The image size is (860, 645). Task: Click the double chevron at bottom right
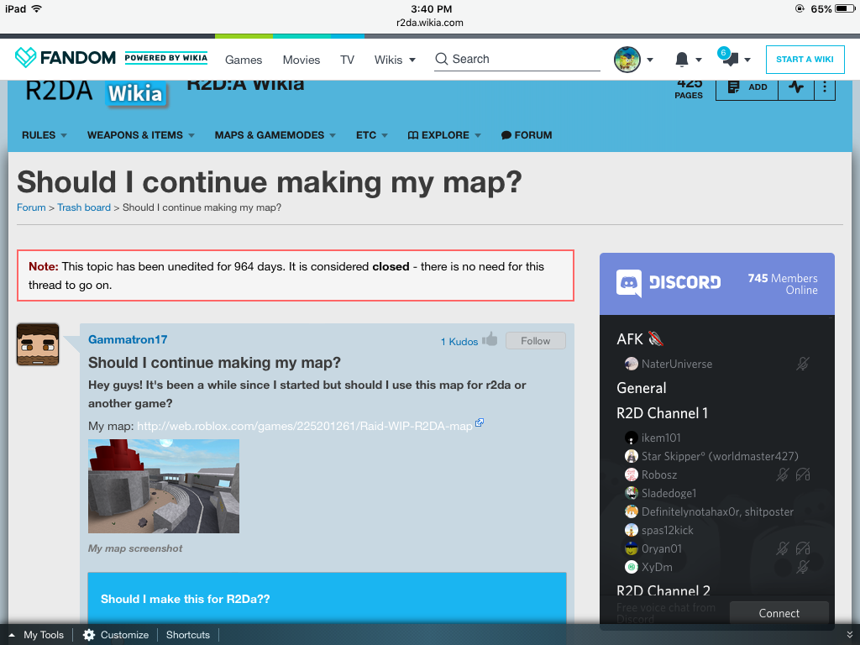point(850,635)
